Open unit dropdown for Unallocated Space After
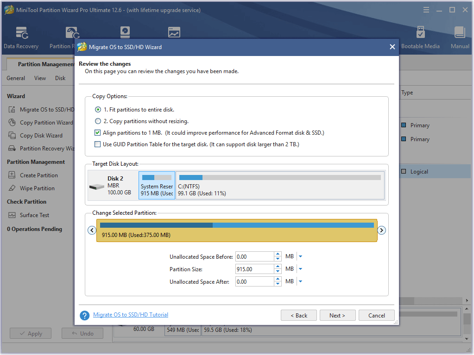The height and width of the screenshot is (355, 474). [x=301, y=281]
